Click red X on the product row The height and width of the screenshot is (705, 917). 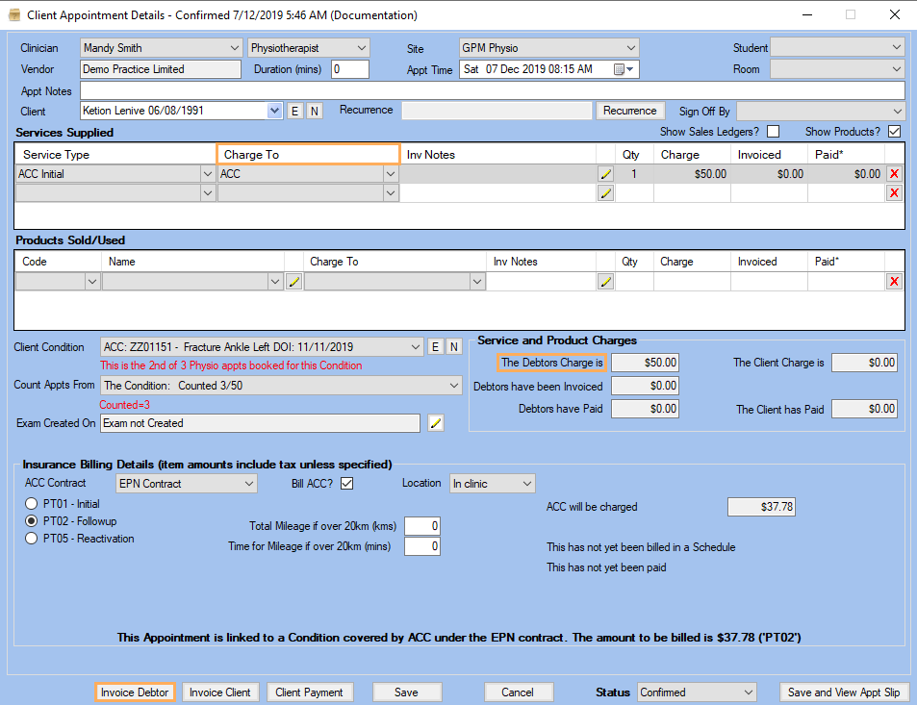pos(894,283)
